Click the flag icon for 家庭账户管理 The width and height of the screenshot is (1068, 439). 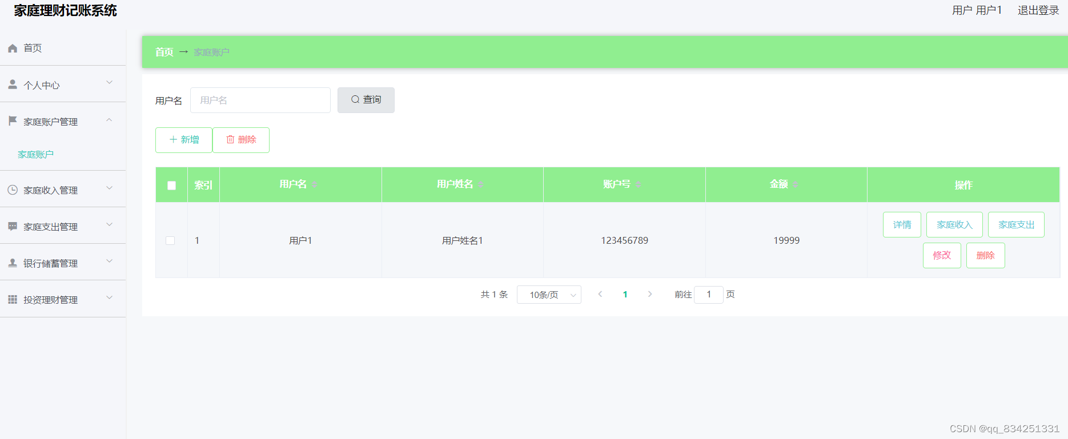point(13,120)
